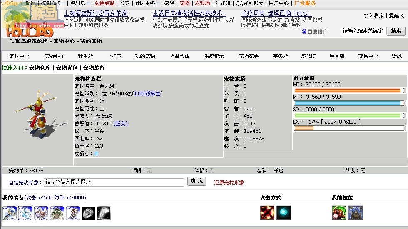Screen dimensions: 408x229
Task: Visit the 道具店 tab
Action: click(x=337, y=56)
